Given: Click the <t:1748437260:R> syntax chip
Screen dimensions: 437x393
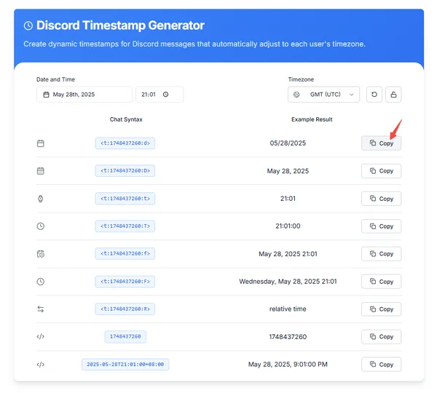Looking at the screenshot, I should point(125,309).
